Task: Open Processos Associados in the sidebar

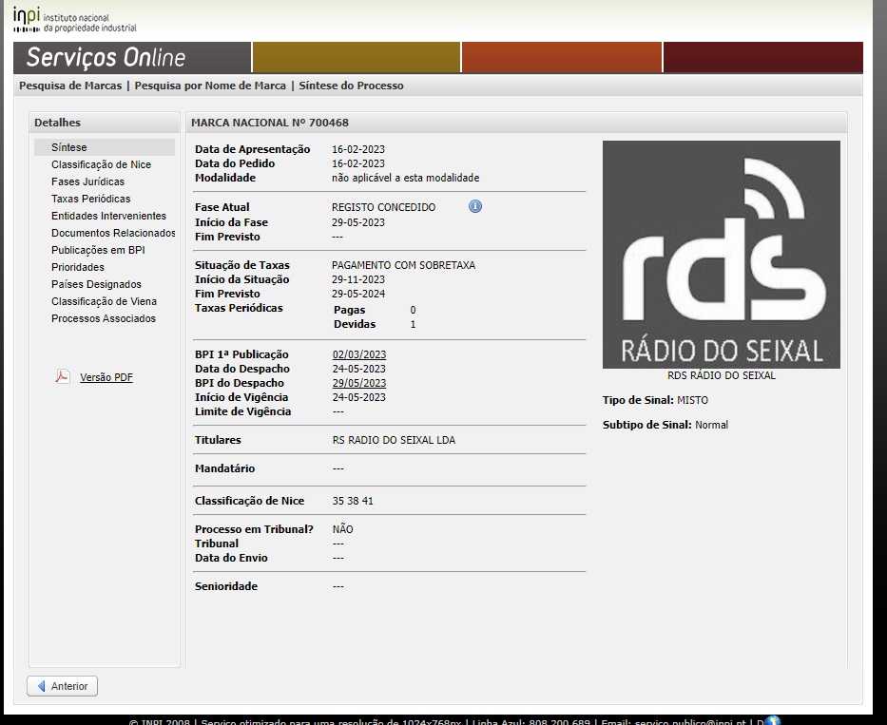Action: tap(104, 318)
